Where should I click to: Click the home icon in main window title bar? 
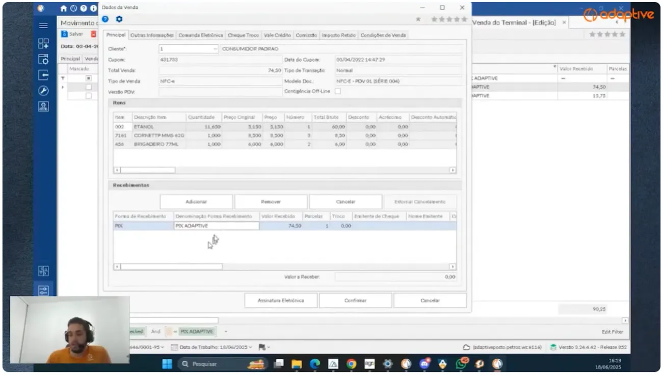tap(63, 8)
